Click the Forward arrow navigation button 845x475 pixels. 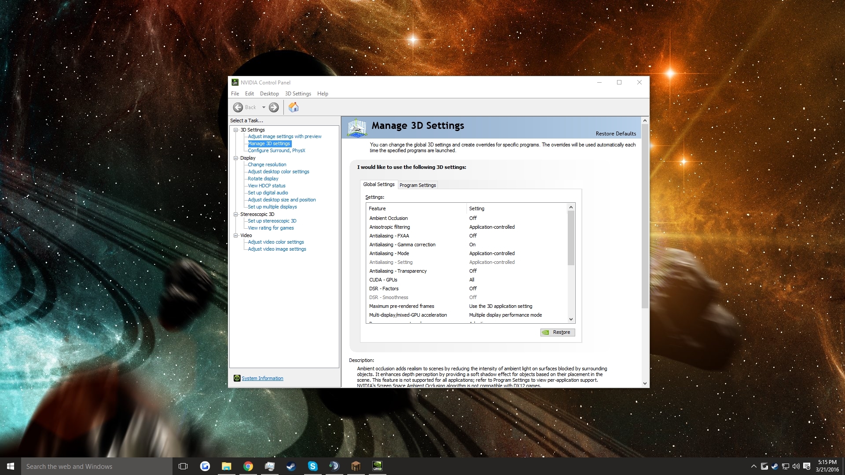[x=274, y=107]
